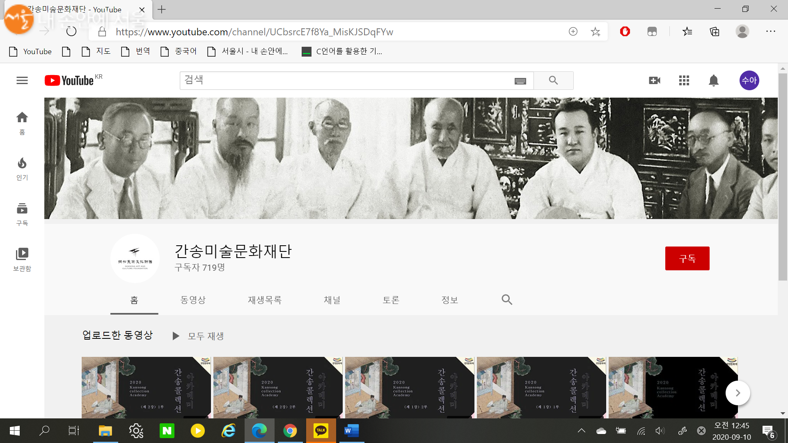
Task: Search within channel using magnifier icon
Action: point(507,299)
